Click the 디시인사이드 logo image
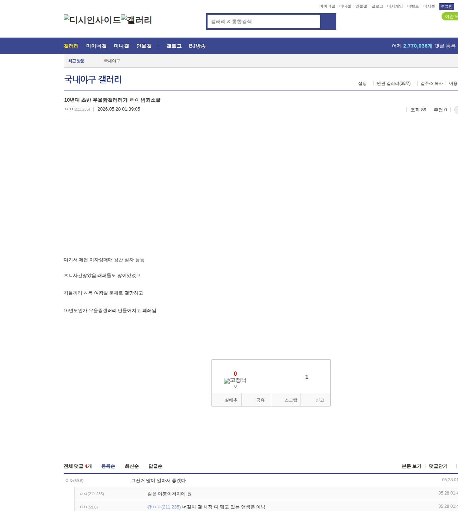 click(92, 20)
